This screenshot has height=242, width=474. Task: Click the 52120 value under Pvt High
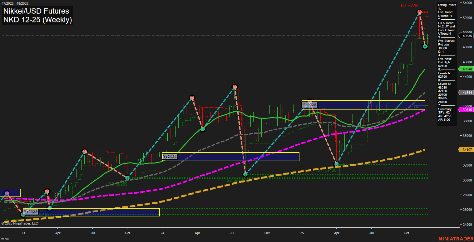click(442, 66)
